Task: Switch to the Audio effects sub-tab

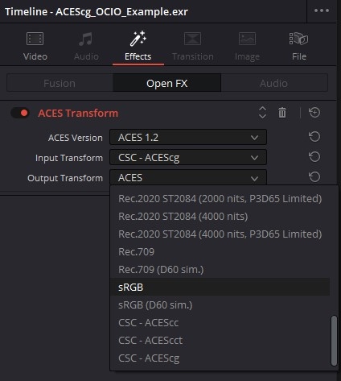Action: point(274,83)
